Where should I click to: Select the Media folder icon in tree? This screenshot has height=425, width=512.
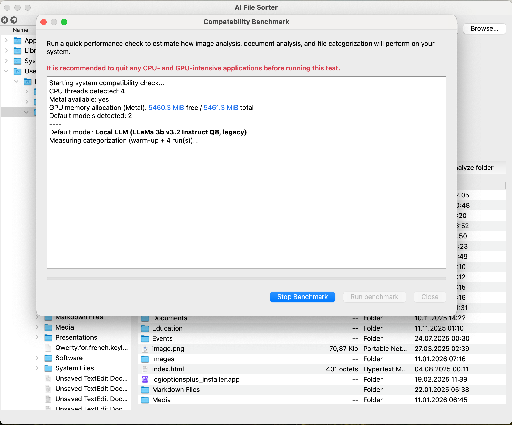[48, 327]
